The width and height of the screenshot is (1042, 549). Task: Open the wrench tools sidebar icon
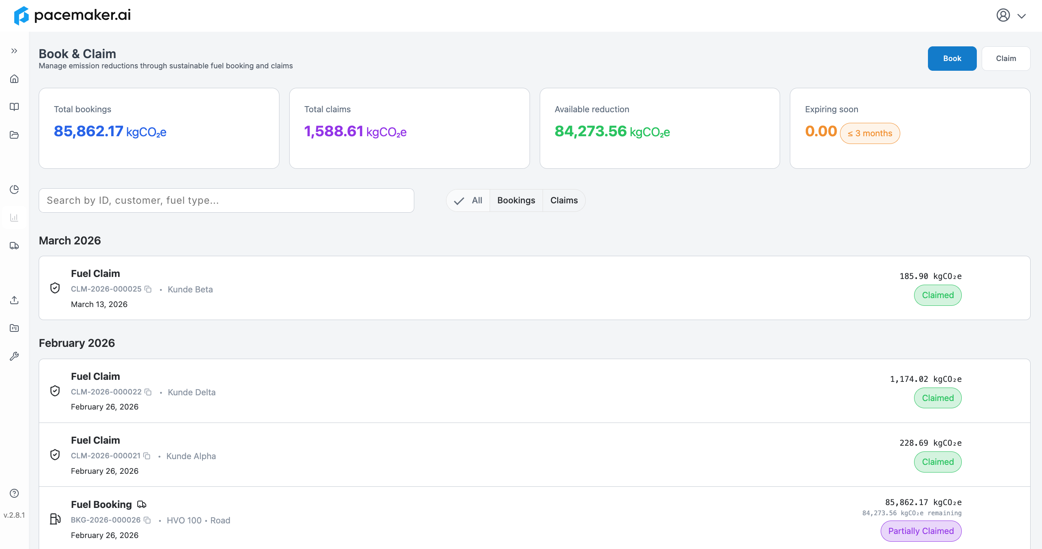(14, 356)
